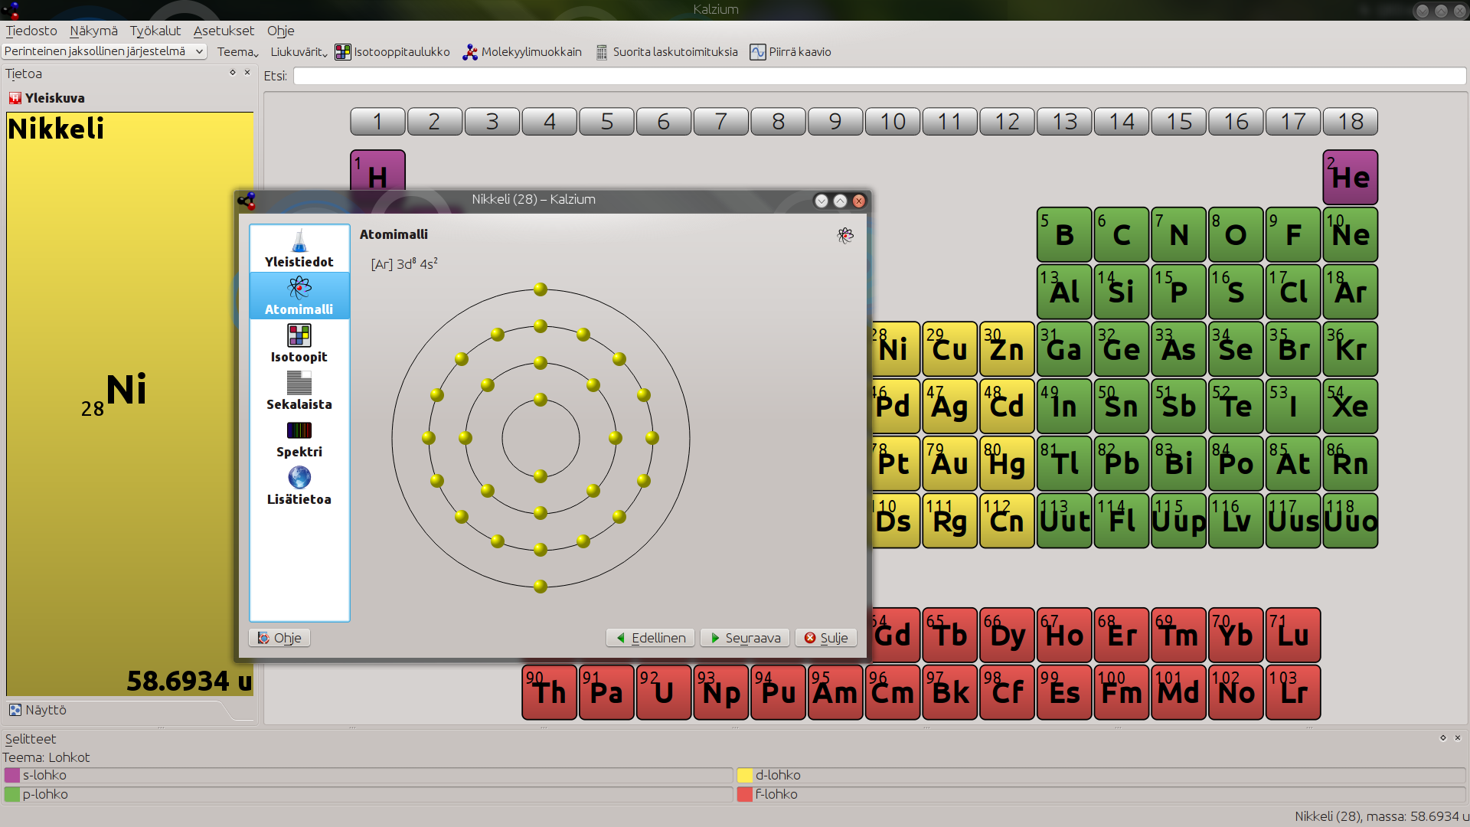The width and height of the screenshot is (1470, 827).
Task: Expand the Teema scheme dropdown
Action: point(237,52)
